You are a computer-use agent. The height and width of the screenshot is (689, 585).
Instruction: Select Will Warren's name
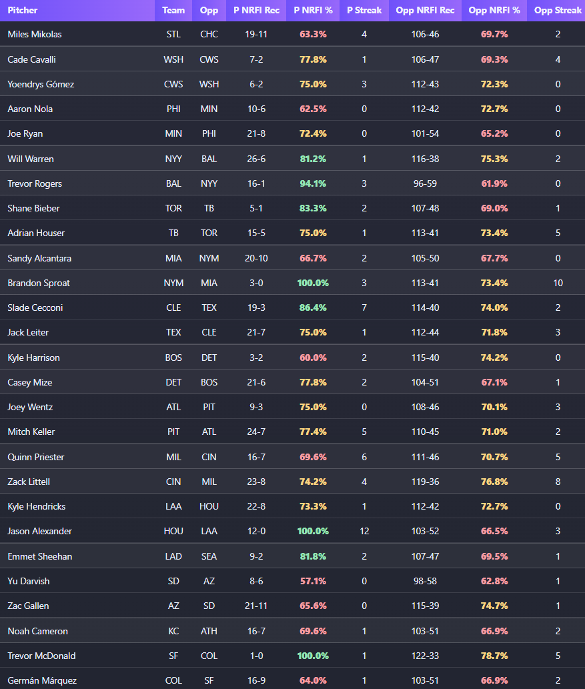coord(30,159)
